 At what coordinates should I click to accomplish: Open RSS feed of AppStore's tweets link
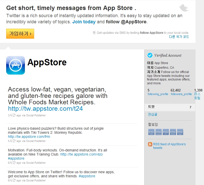pos(169,146)
